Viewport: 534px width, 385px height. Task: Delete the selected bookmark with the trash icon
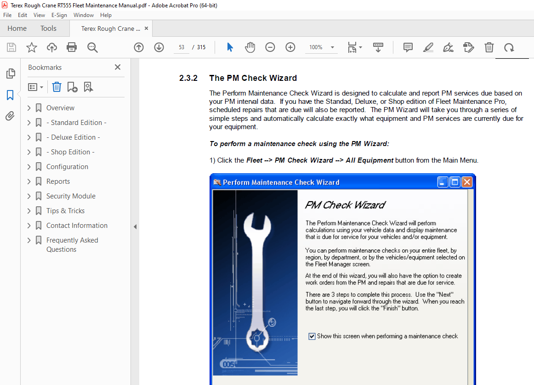57,87
